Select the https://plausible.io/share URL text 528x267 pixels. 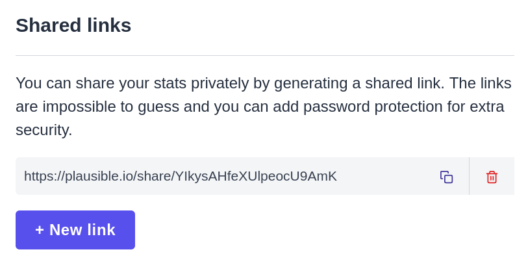(181, 176)
